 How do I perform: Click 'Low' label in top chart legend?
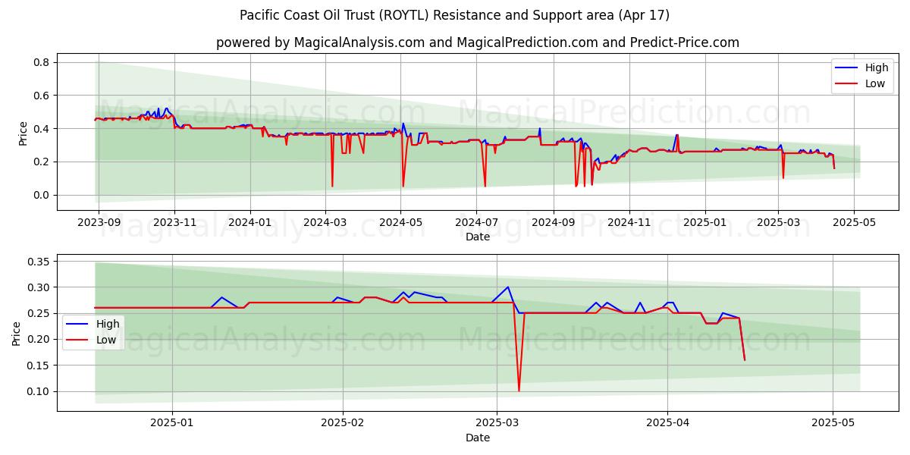click(875, 83)
